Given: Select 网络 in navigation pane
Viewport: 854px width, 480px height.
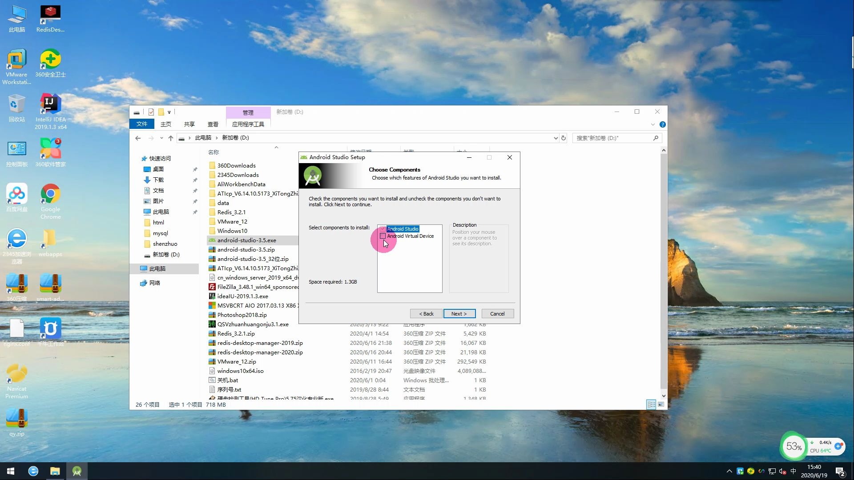Looking at the screenshot, I should (154, 283).
